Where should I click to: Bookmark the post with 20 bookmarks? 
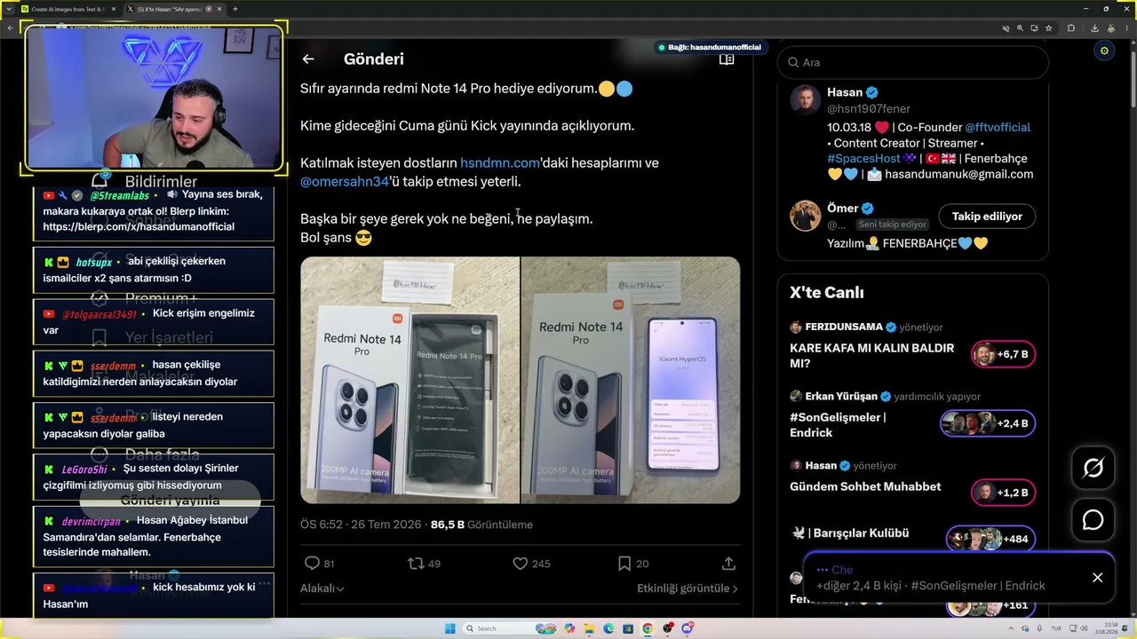[x=624, y=564]
